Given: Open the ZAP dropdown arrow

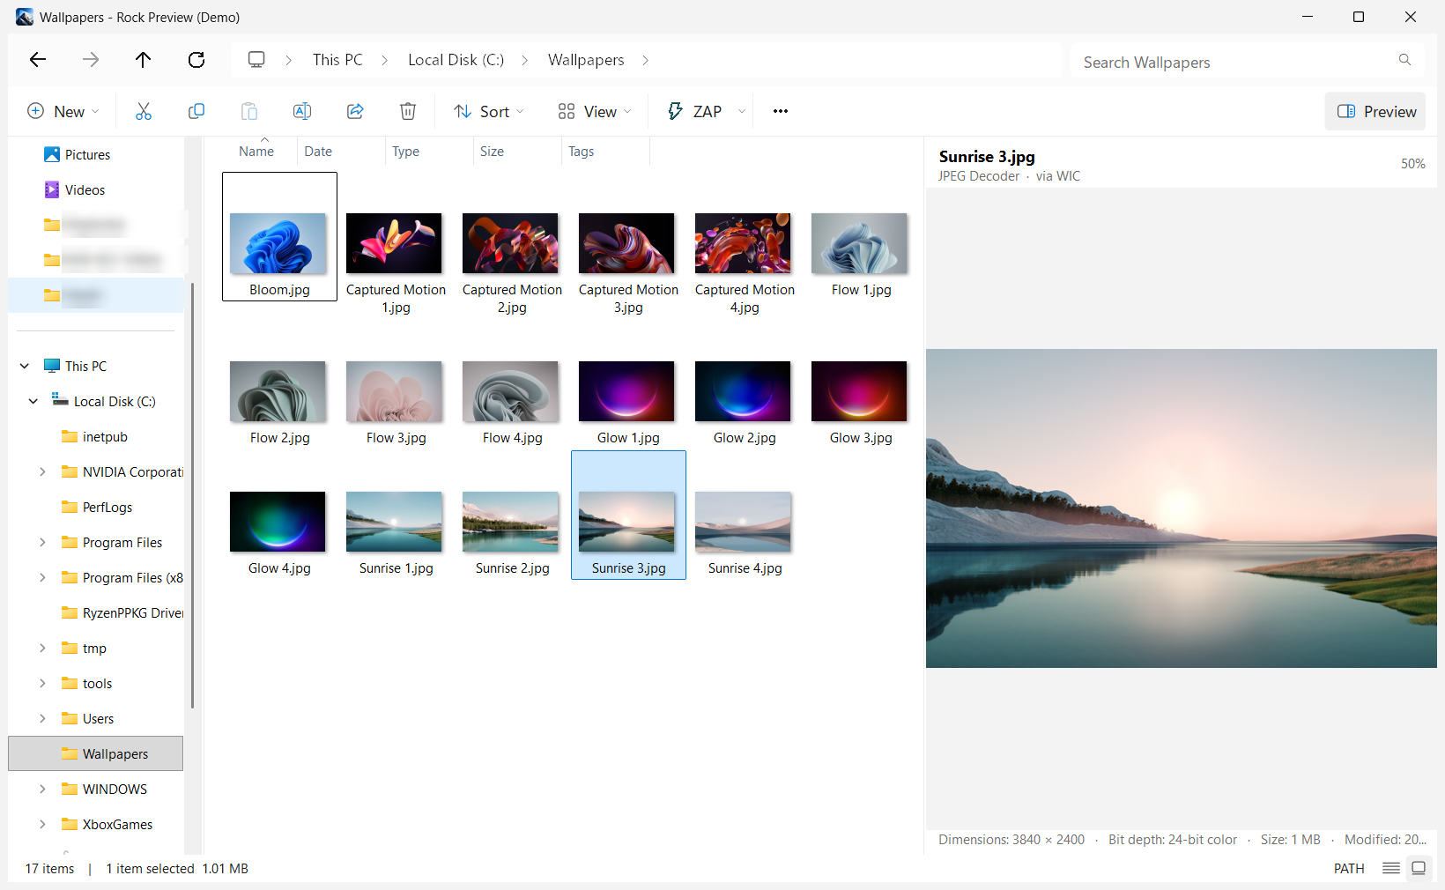Looking at the screenshot, I should [x=742, y=111].
